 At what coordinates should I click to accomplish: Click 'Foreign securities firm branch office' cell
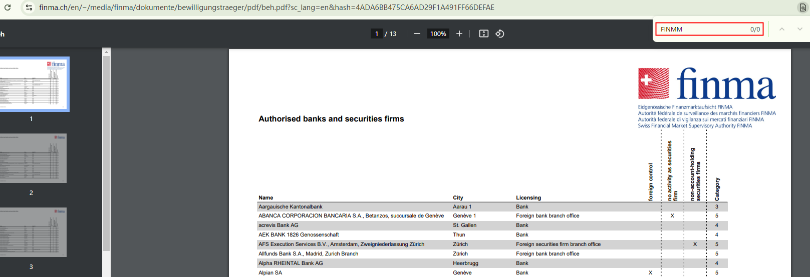tap(559, 244)
